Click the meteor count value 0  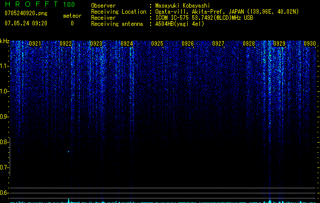click(72, 23)
